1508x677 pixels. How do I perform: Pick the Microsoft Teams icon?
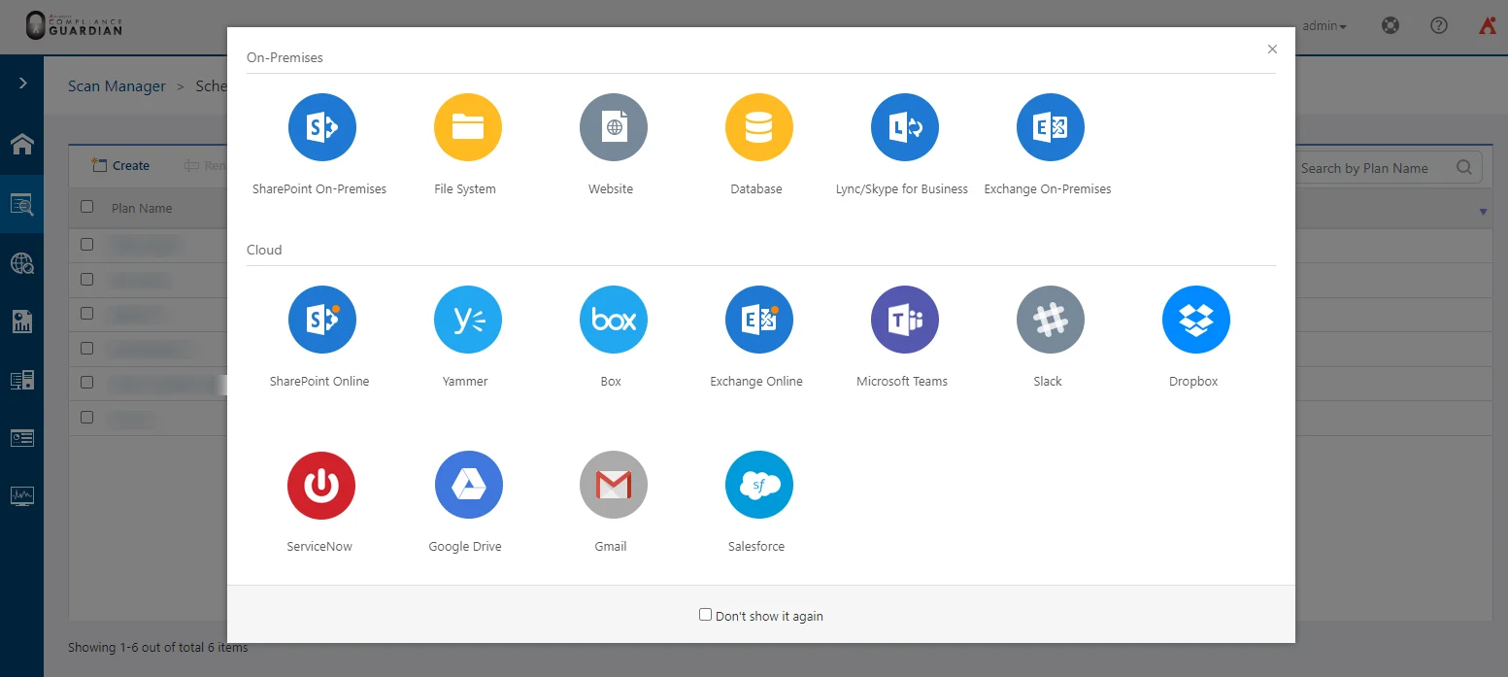pyautogui.click(x=904, y=320)
